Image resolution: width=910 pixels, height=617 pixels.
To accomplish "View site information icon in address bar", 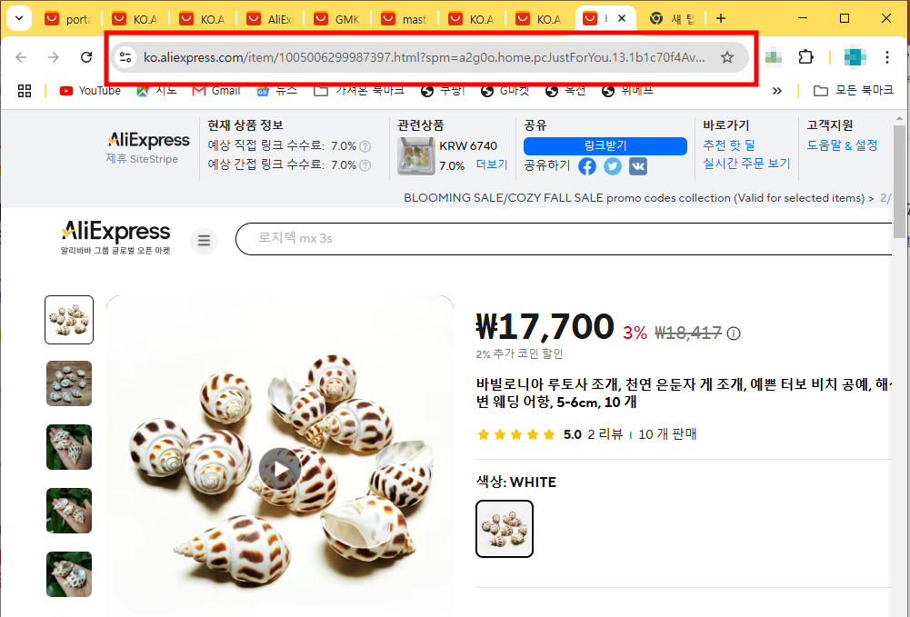I will tap(125, 57).
